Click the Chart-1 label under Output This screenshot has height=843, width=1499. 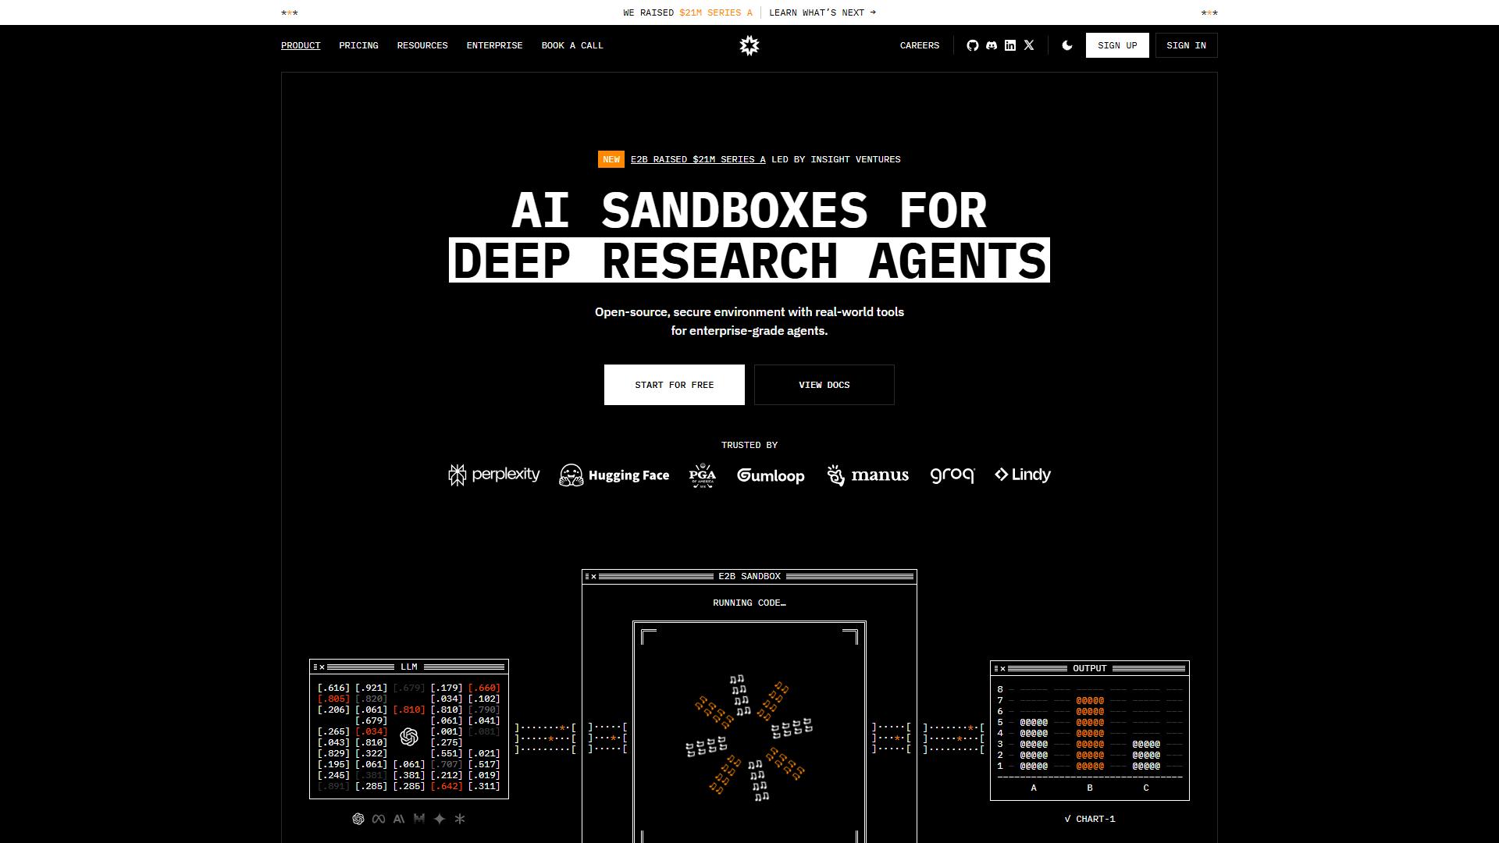1090,819
